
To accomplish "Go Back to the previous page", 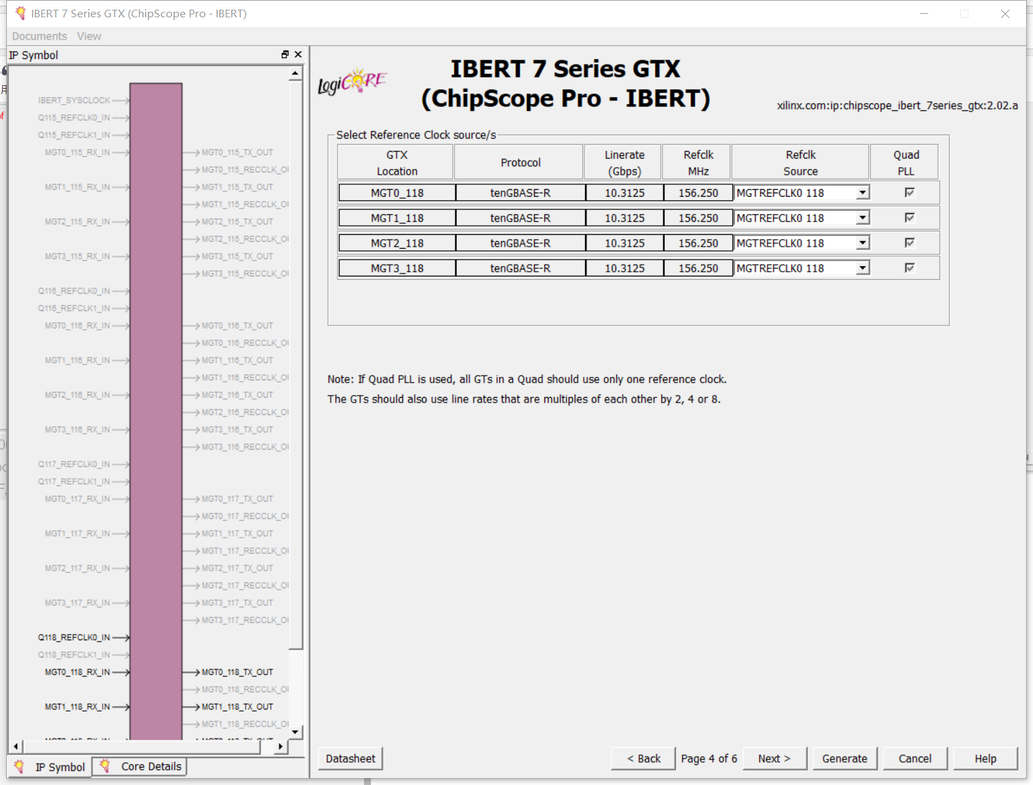I will [643, 759].
